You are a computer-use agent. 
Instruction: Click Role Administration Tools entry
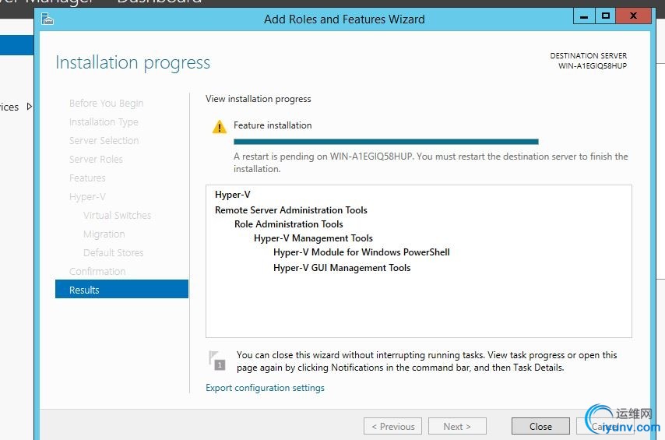click(288, 224)
